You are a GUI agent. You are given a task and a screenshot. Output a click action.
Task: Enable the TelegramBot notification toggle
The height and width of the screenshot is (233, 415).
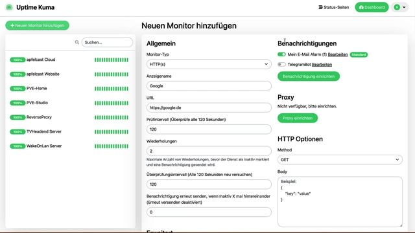coord(281,65)
